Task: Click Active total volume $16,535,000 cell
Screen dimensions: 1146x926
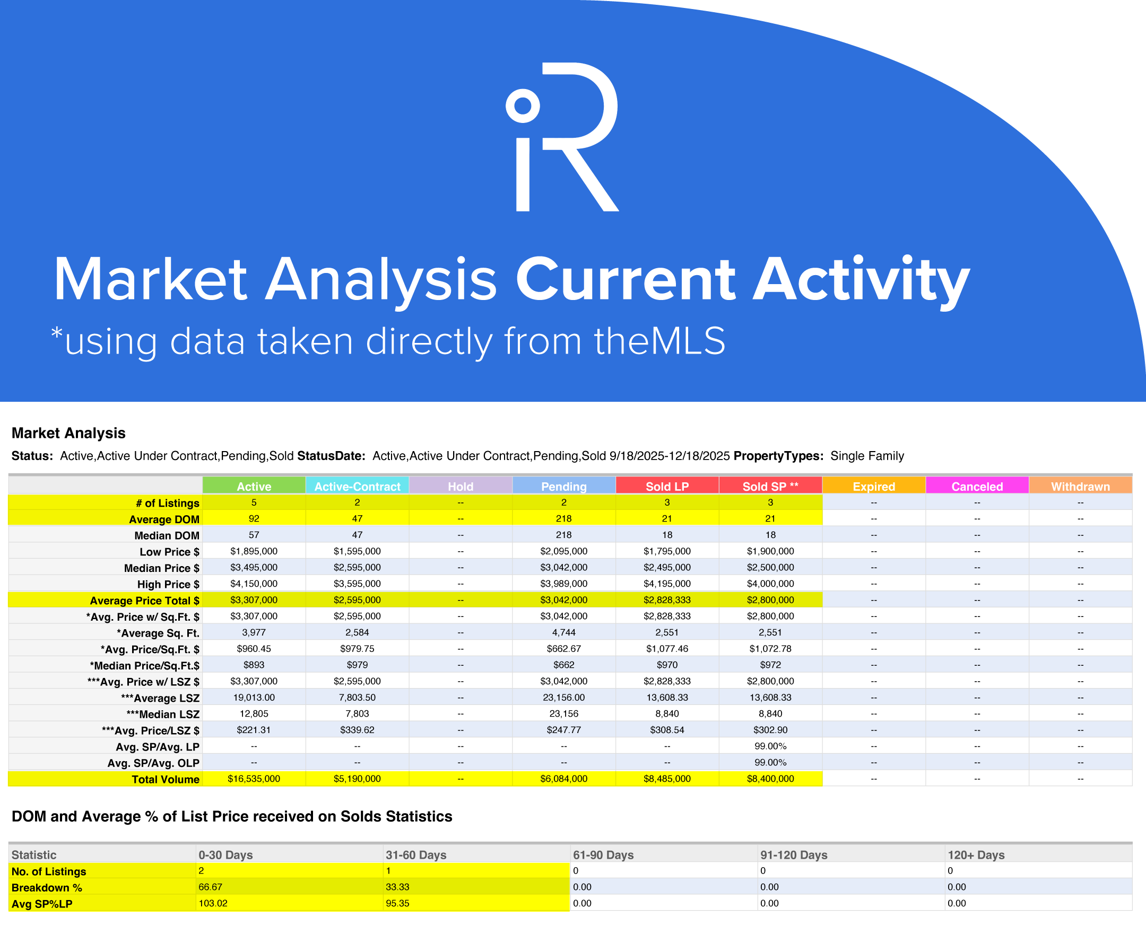Action: point(254,779)
